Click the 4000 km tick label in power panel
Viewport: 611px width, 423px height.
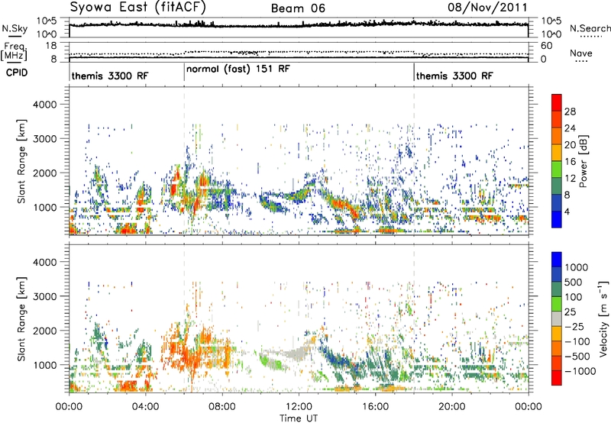[45, 105]
